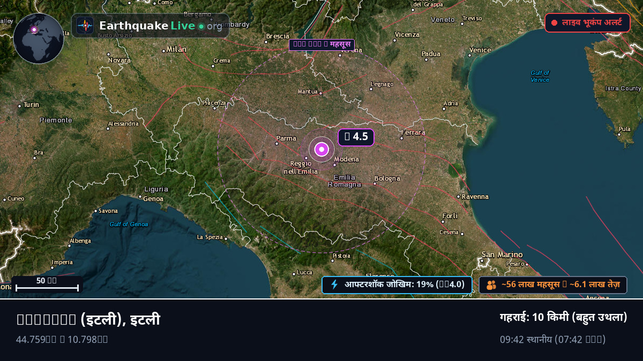This screenshot has width=643, height=361.
Task: Click the Padua city label
Action: coord(431,54)
